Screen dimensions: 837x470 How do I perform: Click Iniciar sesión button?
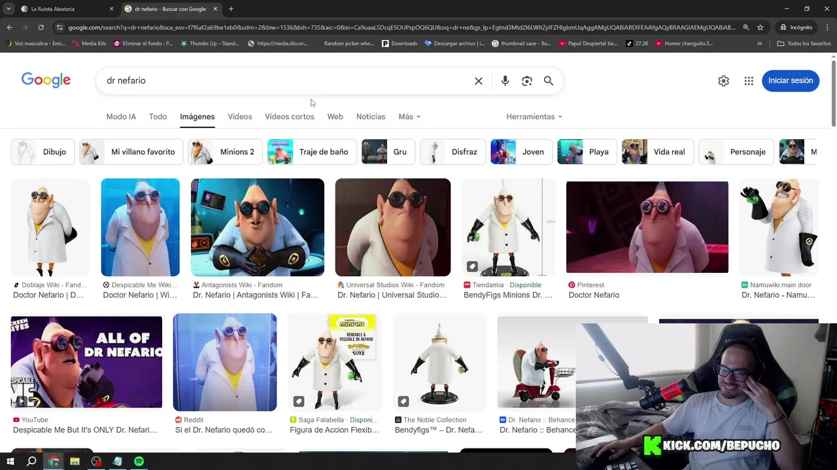(x=791, y=81)
